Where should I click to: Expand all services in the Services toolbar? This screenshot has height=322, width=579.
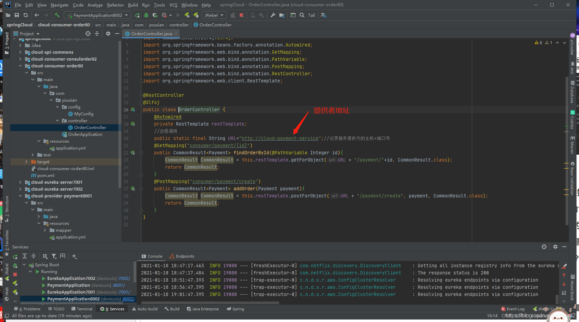click(25, 256)
